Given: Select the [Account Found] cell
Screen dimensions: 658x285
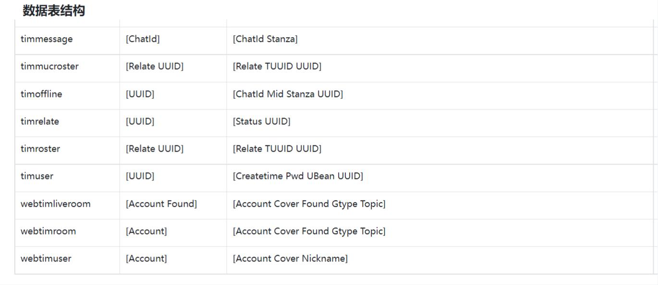Looking at the screenshot, I should point(161,204).
